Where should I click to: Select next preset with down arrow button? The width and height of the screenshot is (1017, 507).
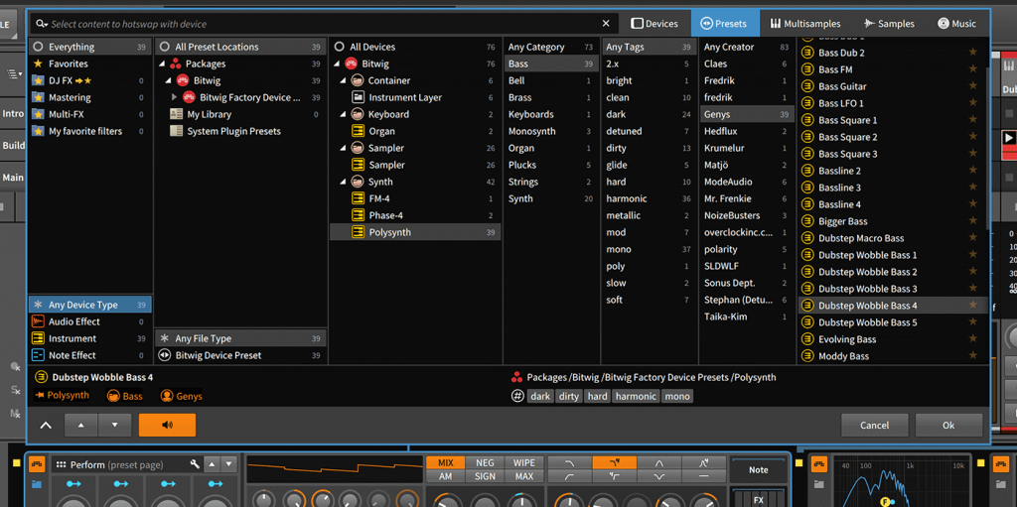point(115,426)
